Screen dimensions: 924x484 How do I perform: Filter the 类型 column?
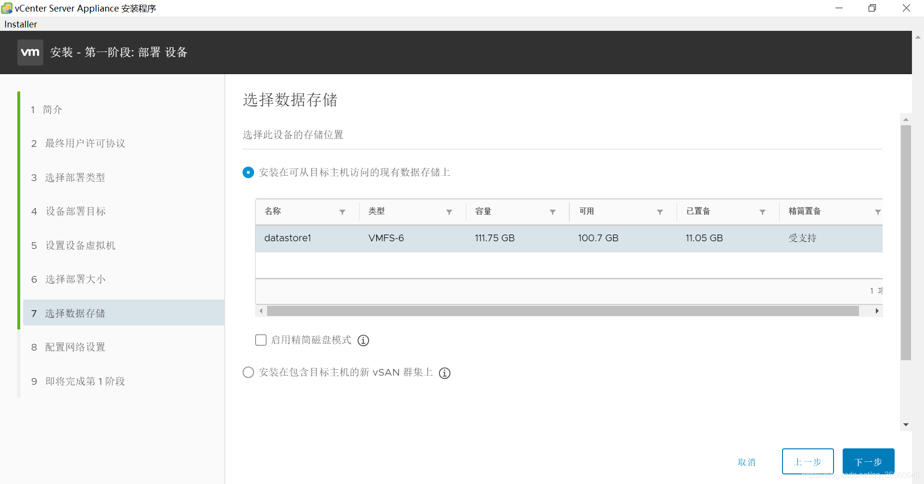(x=449, y=212)
